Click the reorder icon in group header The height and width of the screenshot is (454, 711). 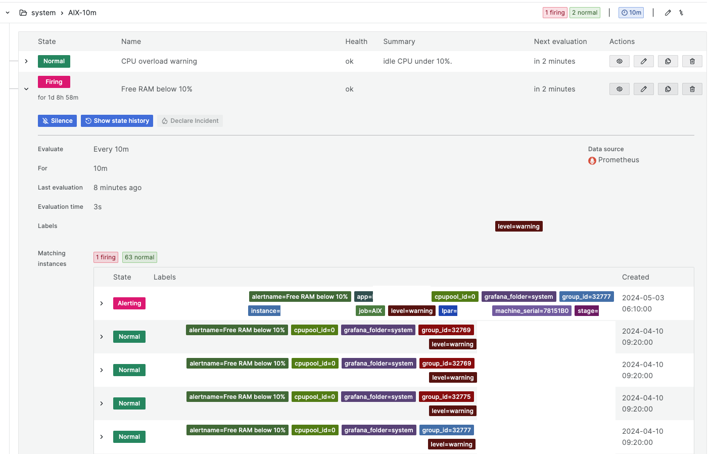pos(681,13)
